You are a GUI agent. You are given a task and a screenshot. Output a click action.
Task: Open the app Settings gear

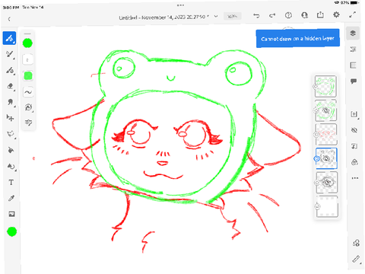click(336, 14)
